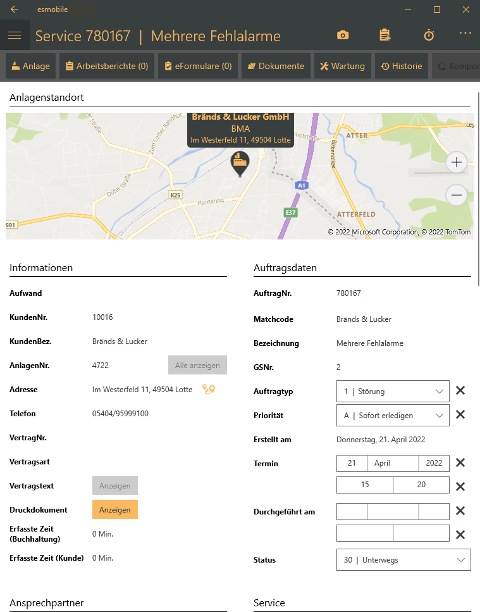Zoom out on the map
The image size is (480, 612).
pos(456,194)
